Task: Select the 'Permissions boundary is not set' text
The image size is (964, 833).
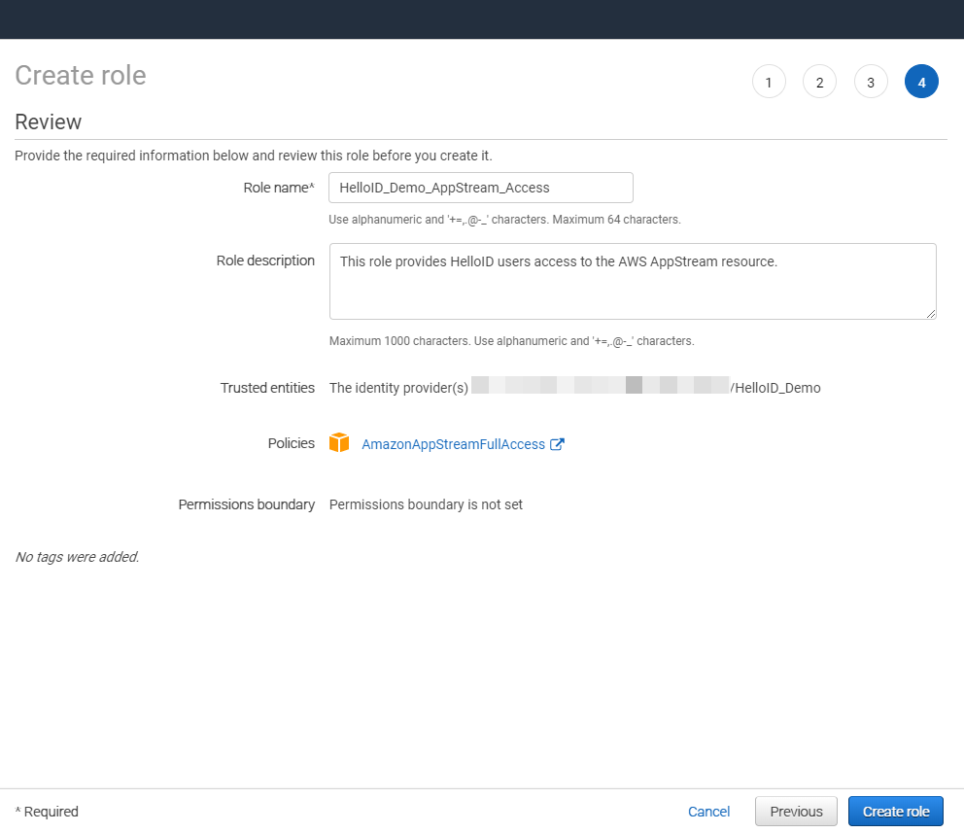Action: click(x=426, y=504)
